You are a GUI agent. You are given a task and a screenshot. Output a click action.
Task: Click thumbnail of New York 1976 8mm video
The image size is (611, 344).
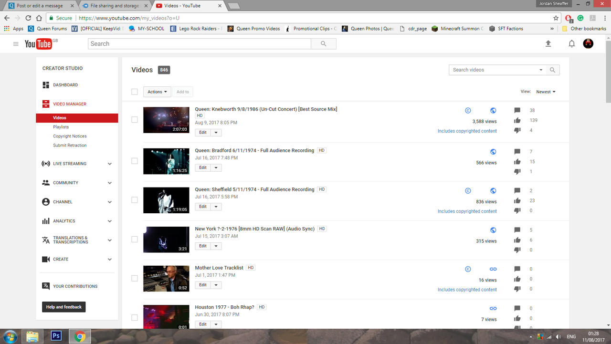(166, 240)
